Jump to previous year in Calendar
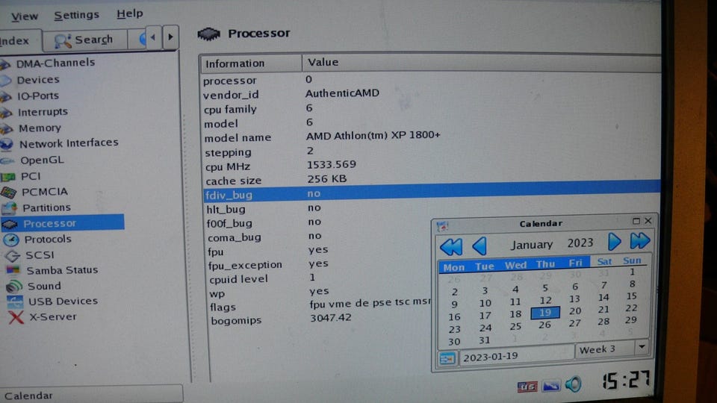The image size is (717, 403). tap(451, 247)
